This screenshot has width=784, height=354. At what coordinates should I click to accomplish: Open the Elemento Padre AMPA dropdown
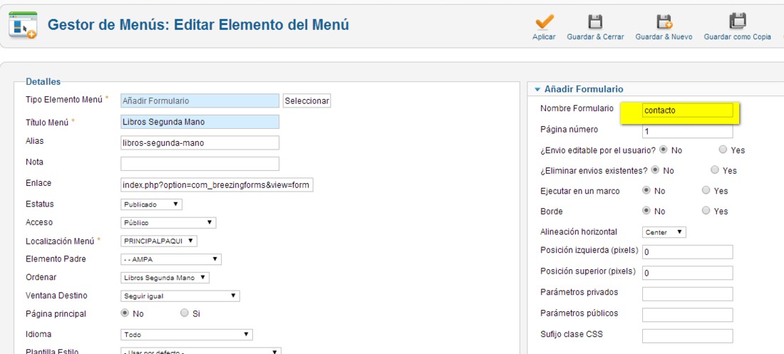click(171, 259)
